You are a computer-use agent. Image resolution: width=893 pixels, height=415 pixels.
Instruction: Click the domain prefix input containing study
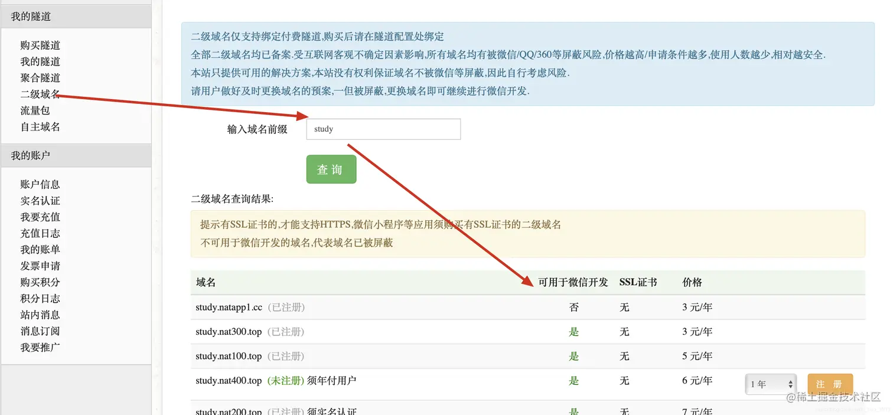coord(383,129)
